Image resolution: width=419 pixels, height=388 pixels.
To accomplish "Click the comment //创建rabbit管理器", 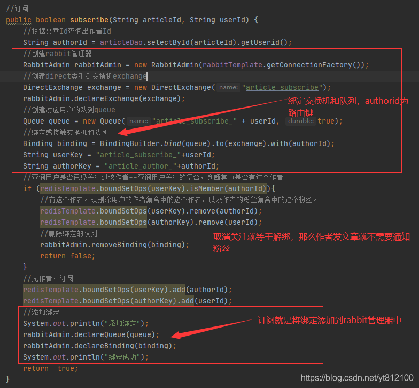I will (x=58, y=54).
